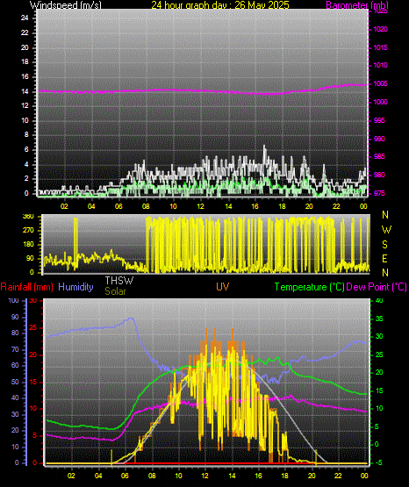
Task: Click the UV legend label
Action: tap(223, 287)
